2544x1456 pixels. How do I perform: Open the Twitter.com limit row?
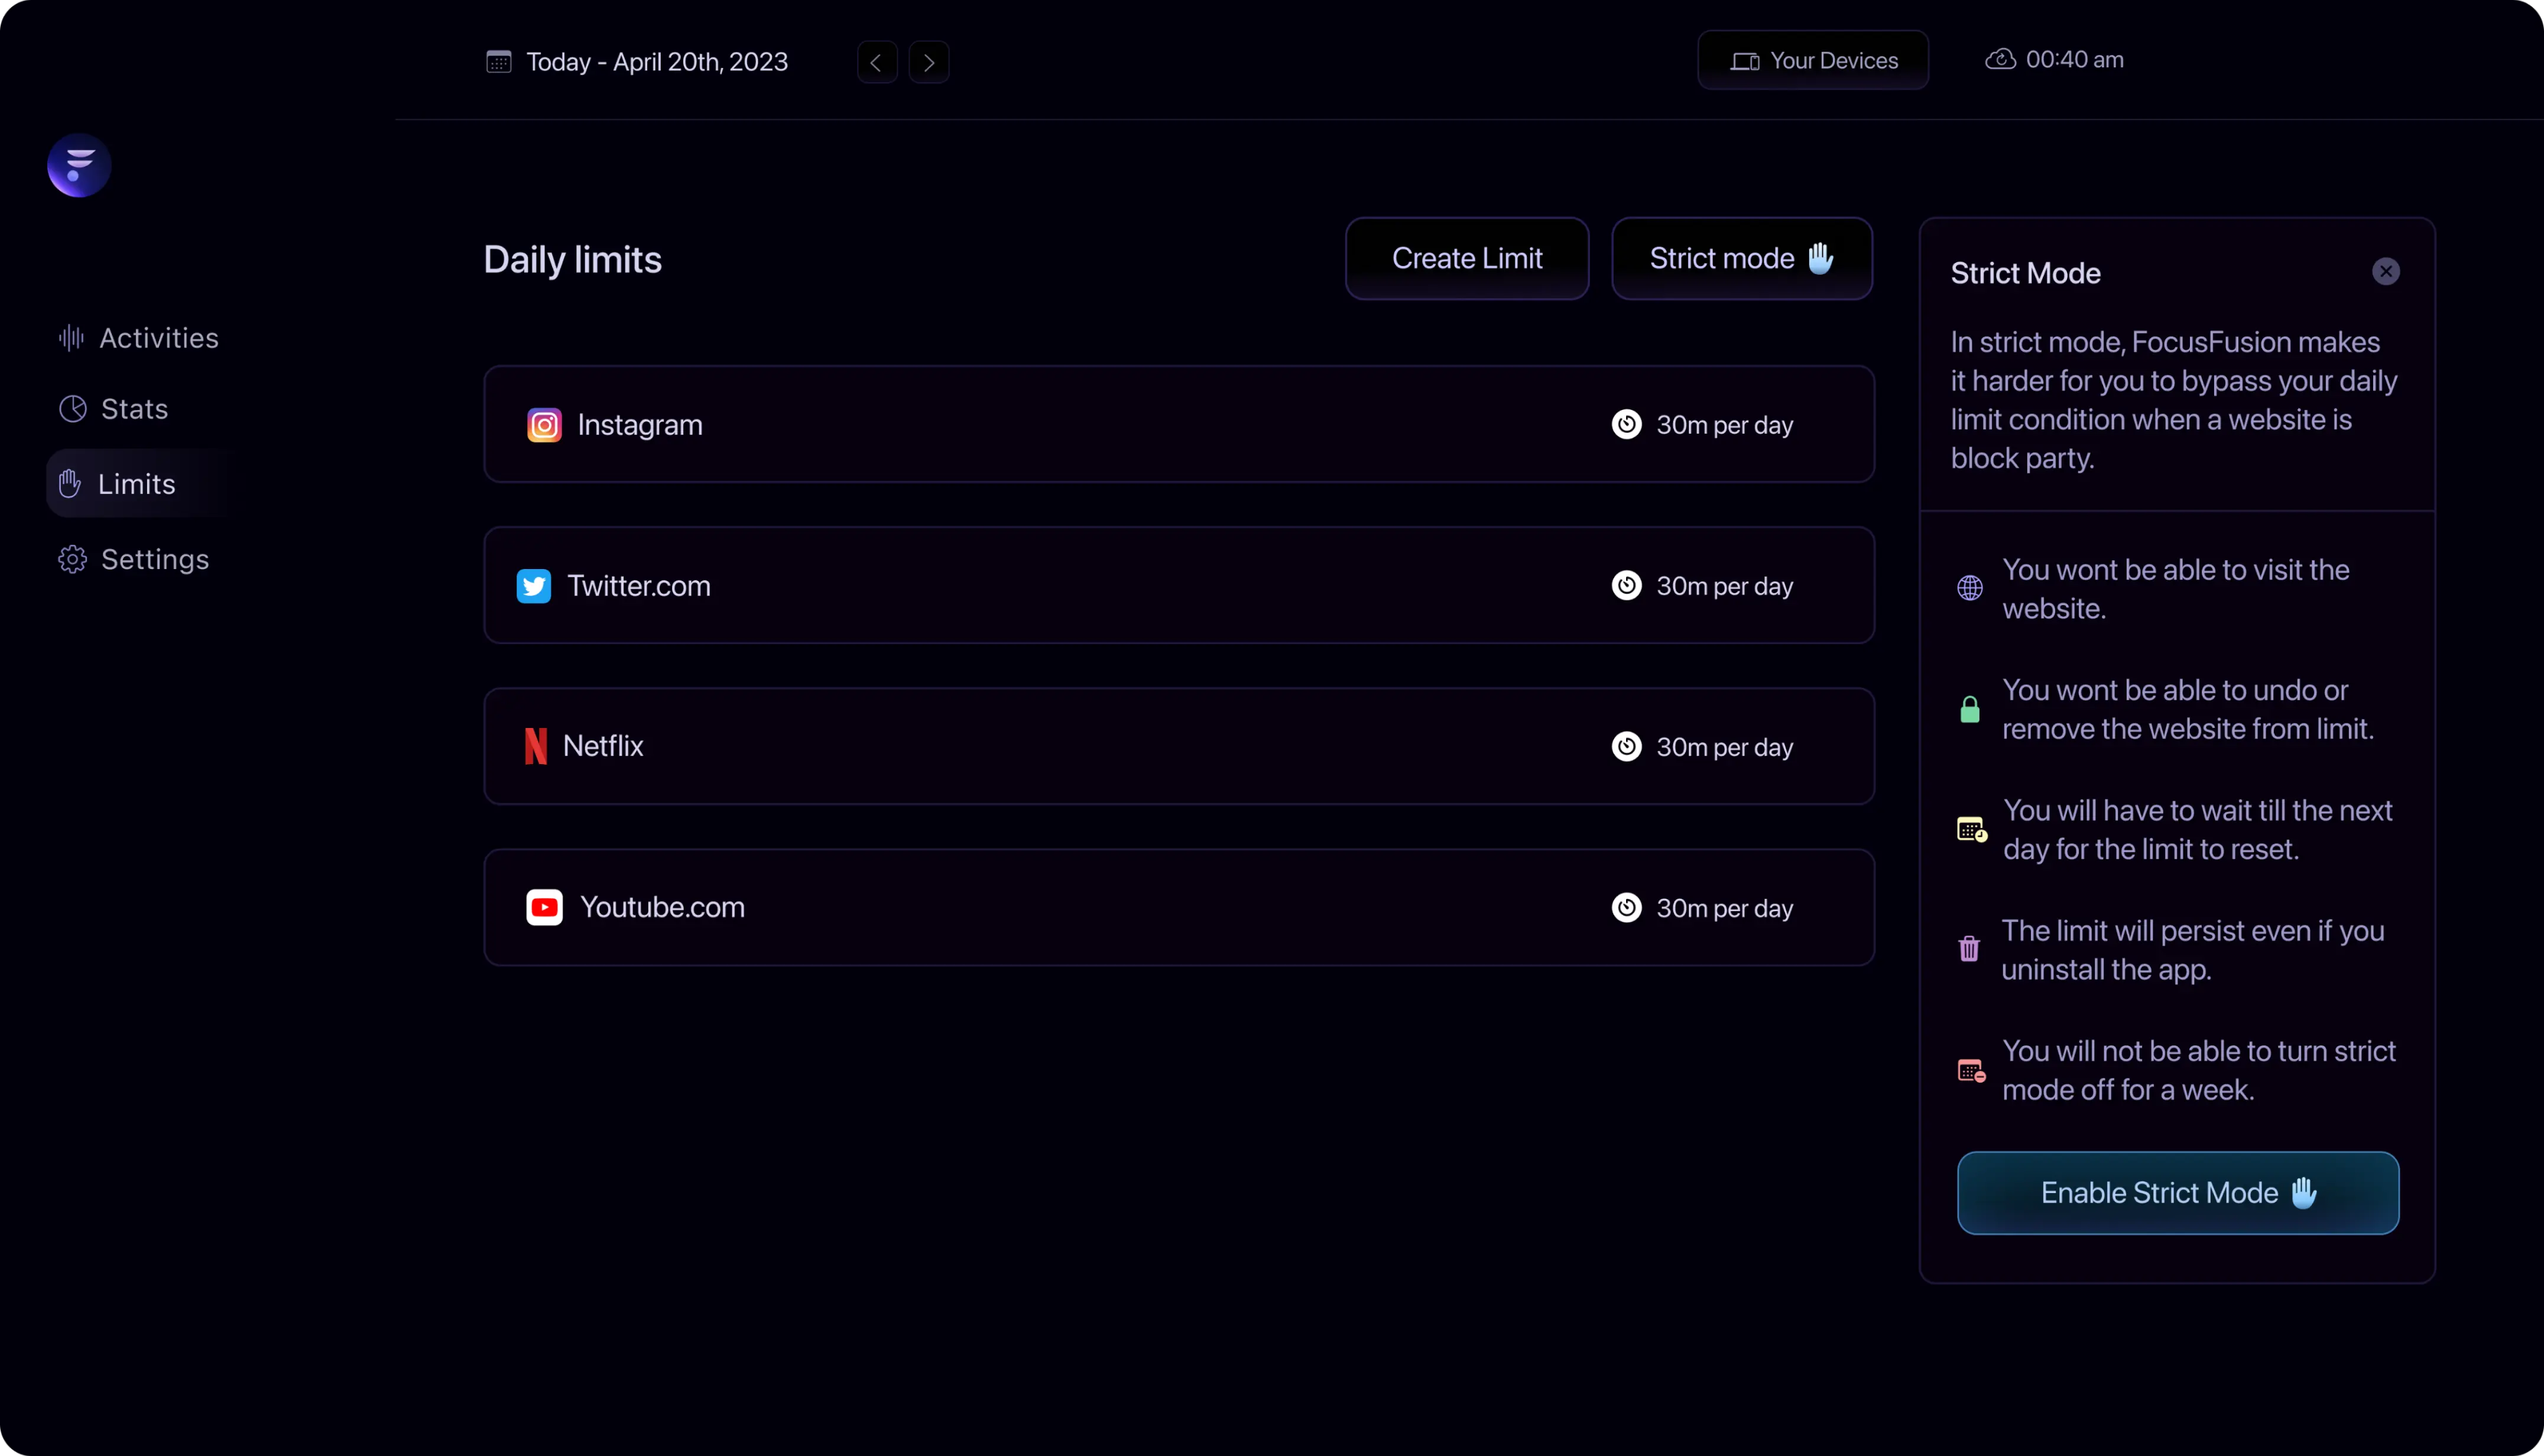(x=1178, y=585)
